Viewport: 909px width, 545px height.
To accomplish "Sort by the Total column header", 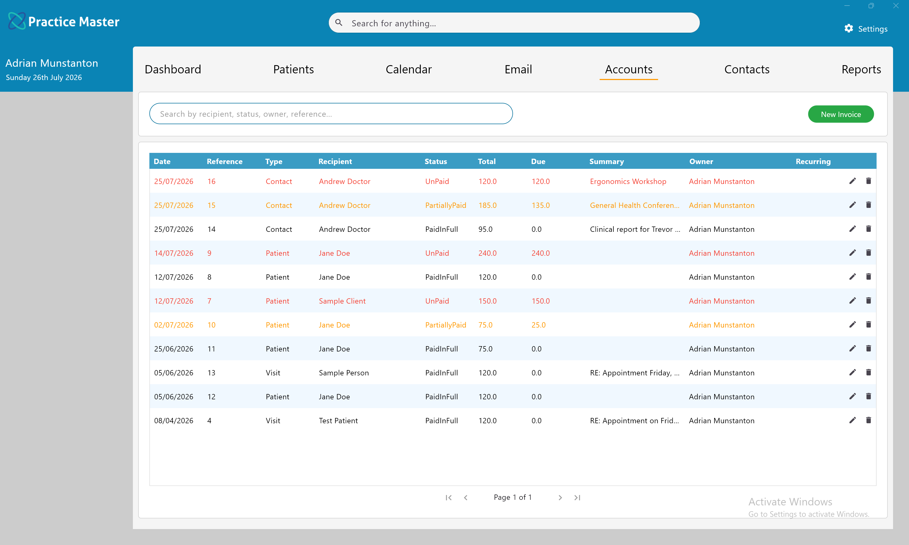I will tap(486, 161).
